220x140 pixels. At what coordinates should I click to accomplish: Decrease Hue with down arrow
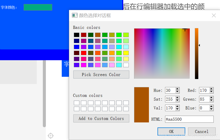click(177, 92)
